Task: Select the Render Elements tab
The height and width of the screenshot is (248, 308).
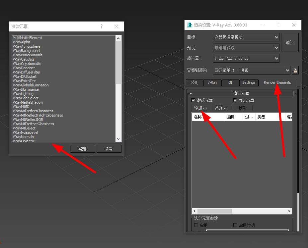Action: point(277,82)
